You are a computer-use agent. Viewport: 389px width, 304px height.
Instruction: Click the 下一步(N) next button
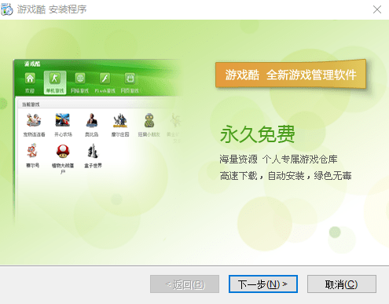263,284
